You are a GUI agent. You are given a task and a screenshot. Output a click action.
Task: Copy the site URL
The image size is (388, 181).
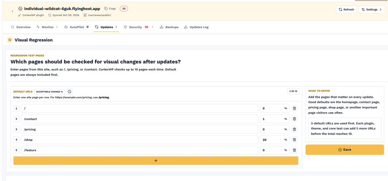(x=110, y=9)
